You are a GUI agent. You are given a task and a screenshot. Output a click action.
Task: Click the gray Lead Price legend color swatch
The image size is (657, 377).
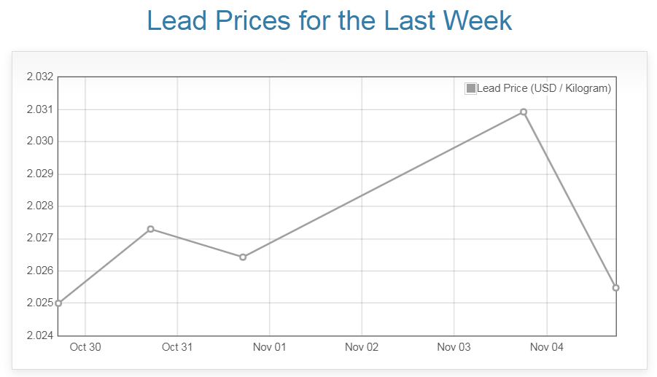471,88
